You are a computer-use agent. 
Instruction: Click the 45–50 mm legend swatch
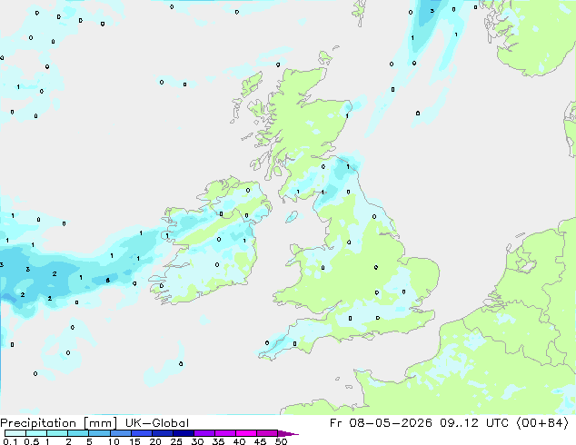pyautogui.click(x=267, y=433)
